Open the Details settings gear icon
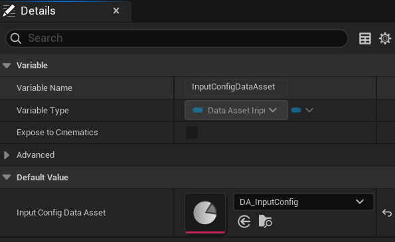The height and width of the screenshot is (242, 395). point(385,38)
